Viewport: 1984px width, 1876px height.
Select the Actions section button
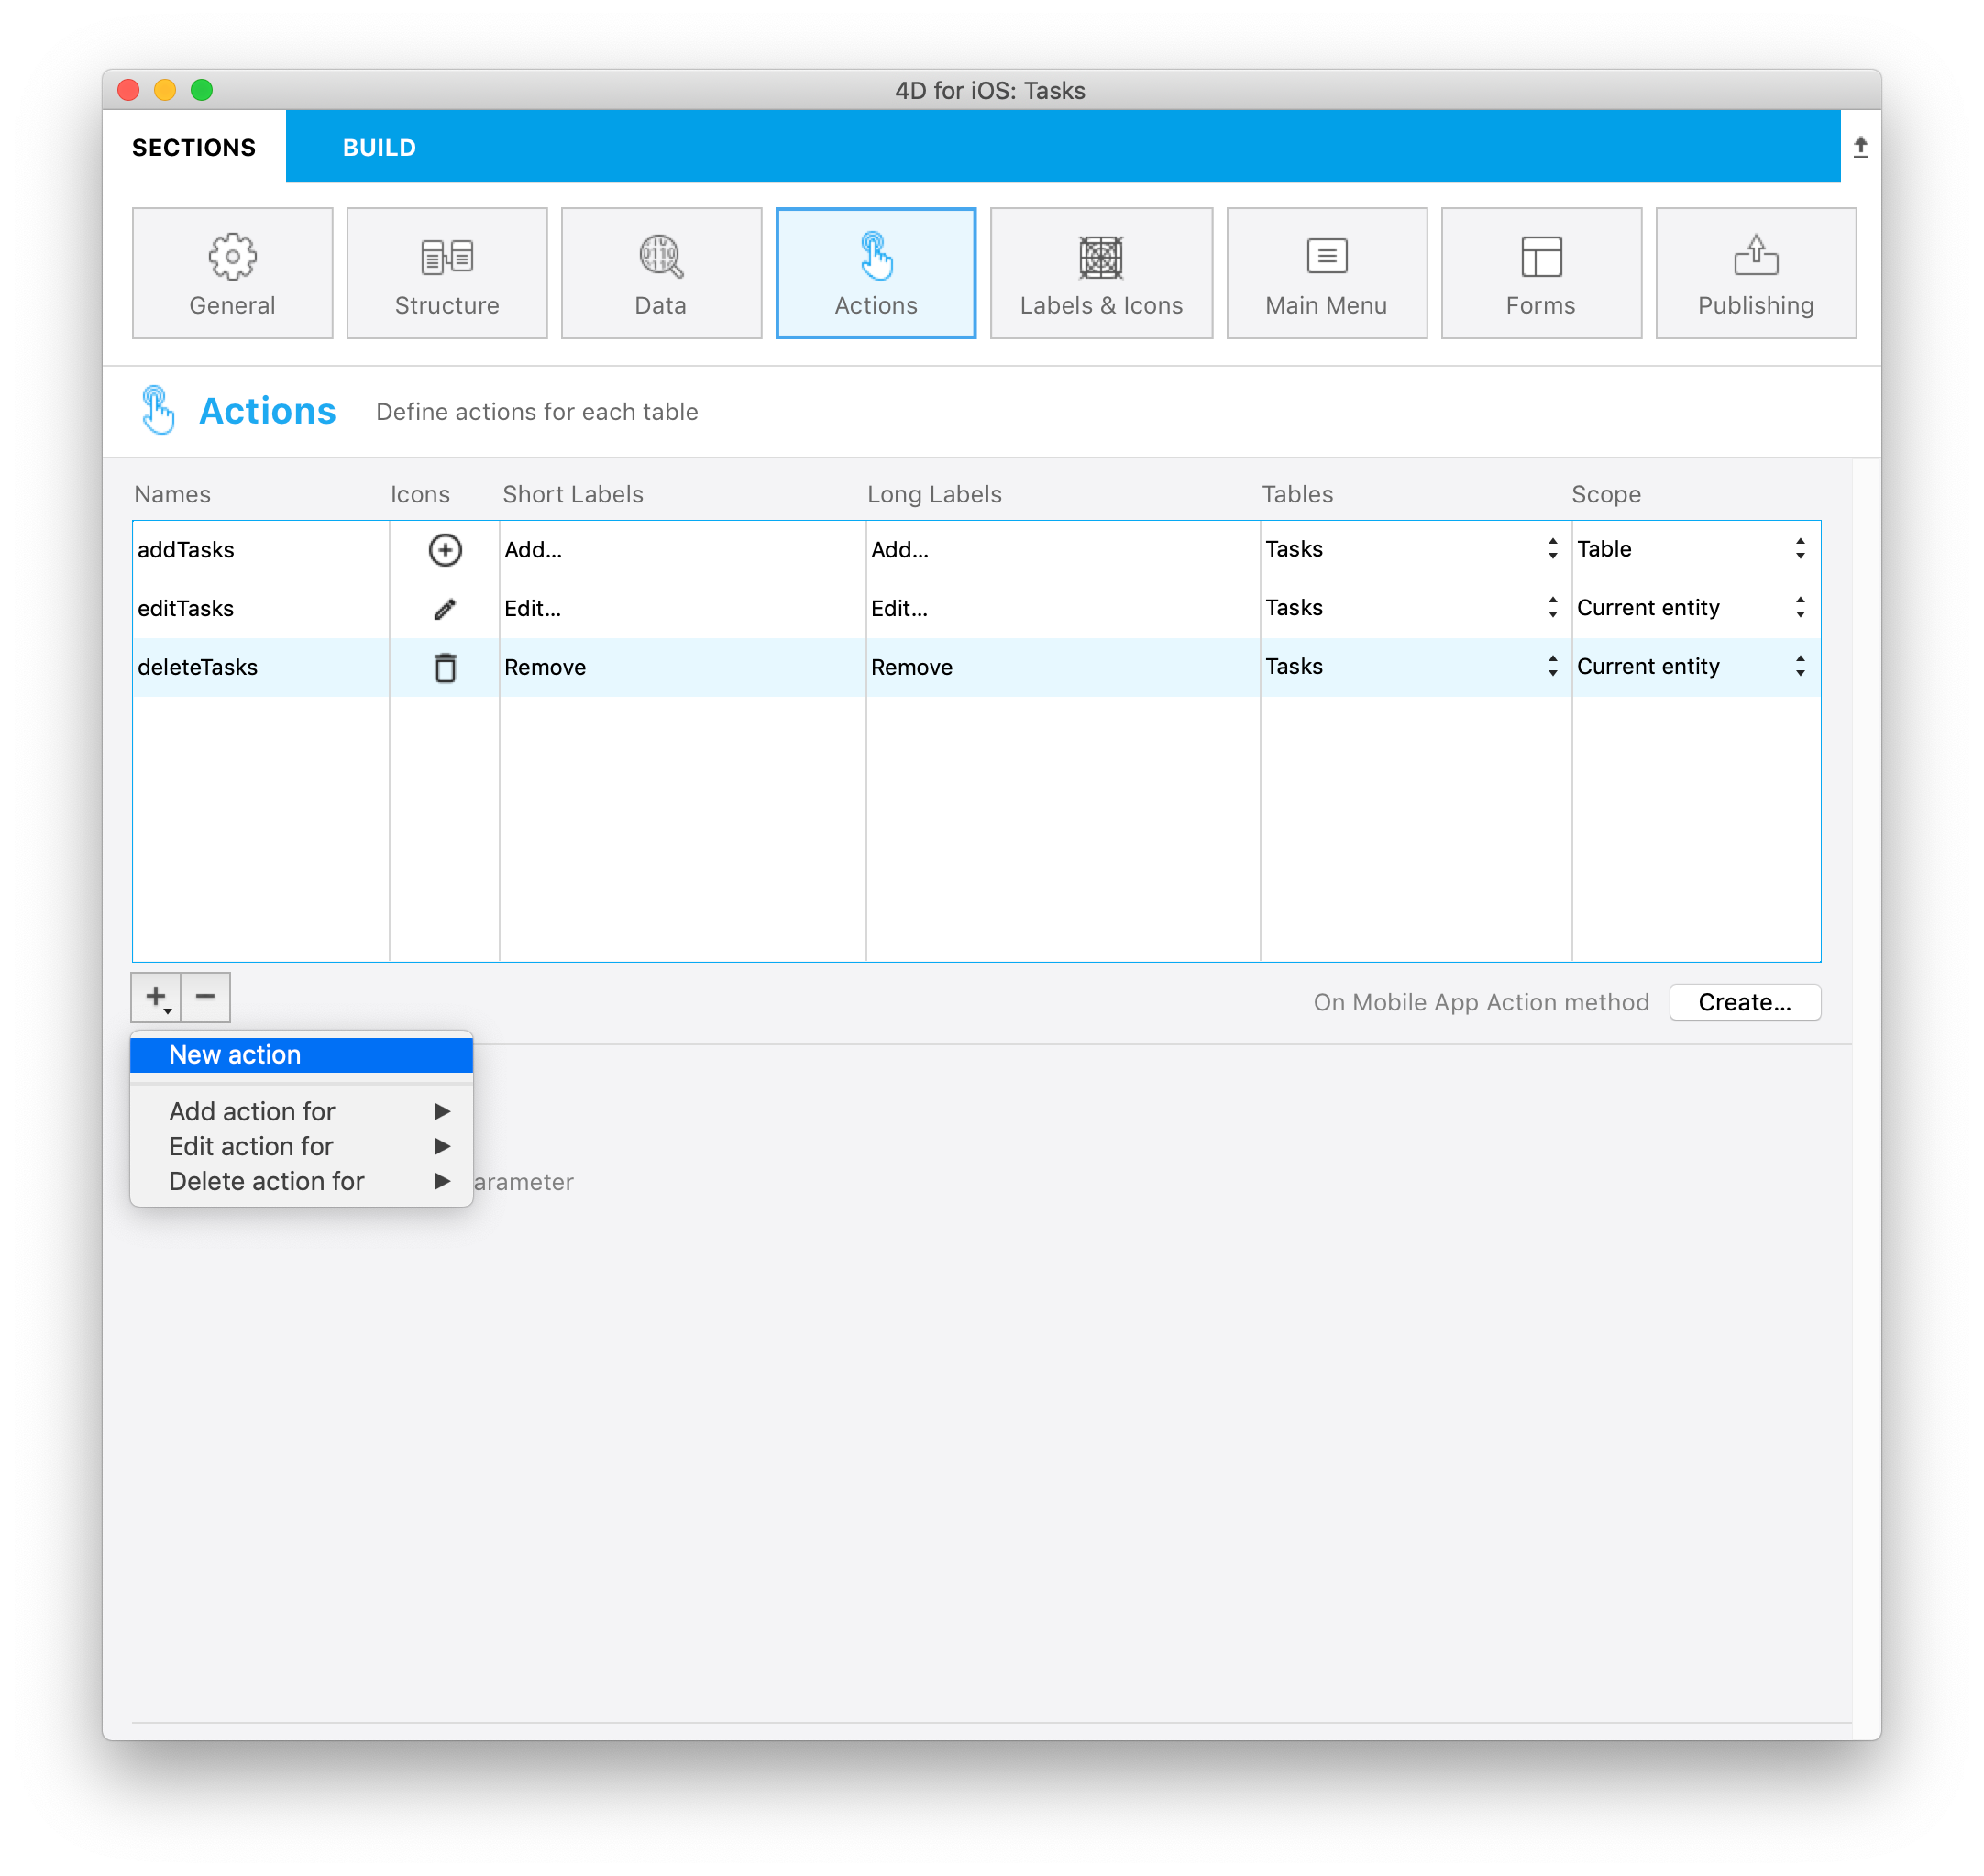876,273
